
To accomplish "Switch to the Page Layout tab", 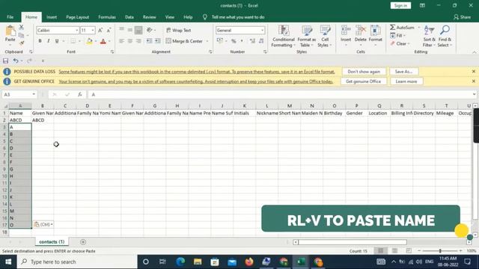I will (x=78, y=17).
